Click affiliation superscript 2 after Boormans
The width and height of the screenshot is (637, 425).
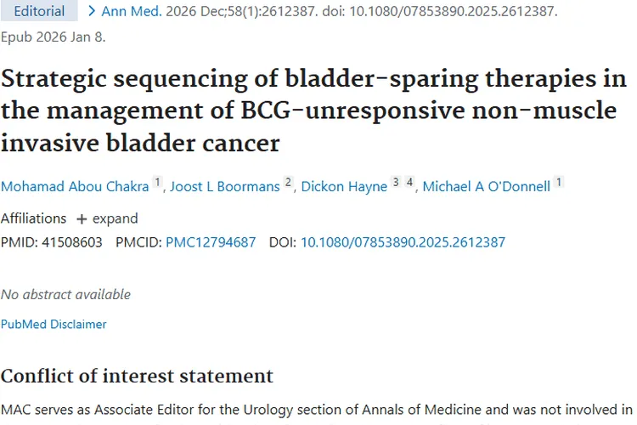[x=288, y=183]
